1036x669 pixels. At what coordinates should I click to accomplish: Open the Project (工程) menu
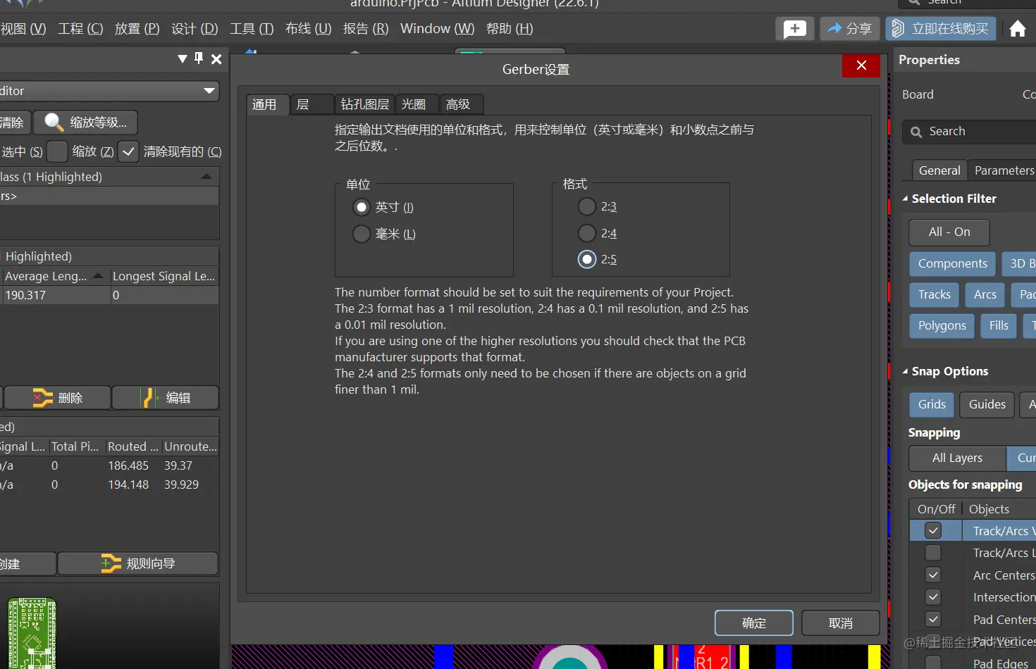pyautogui.click(x=80, y=29)
